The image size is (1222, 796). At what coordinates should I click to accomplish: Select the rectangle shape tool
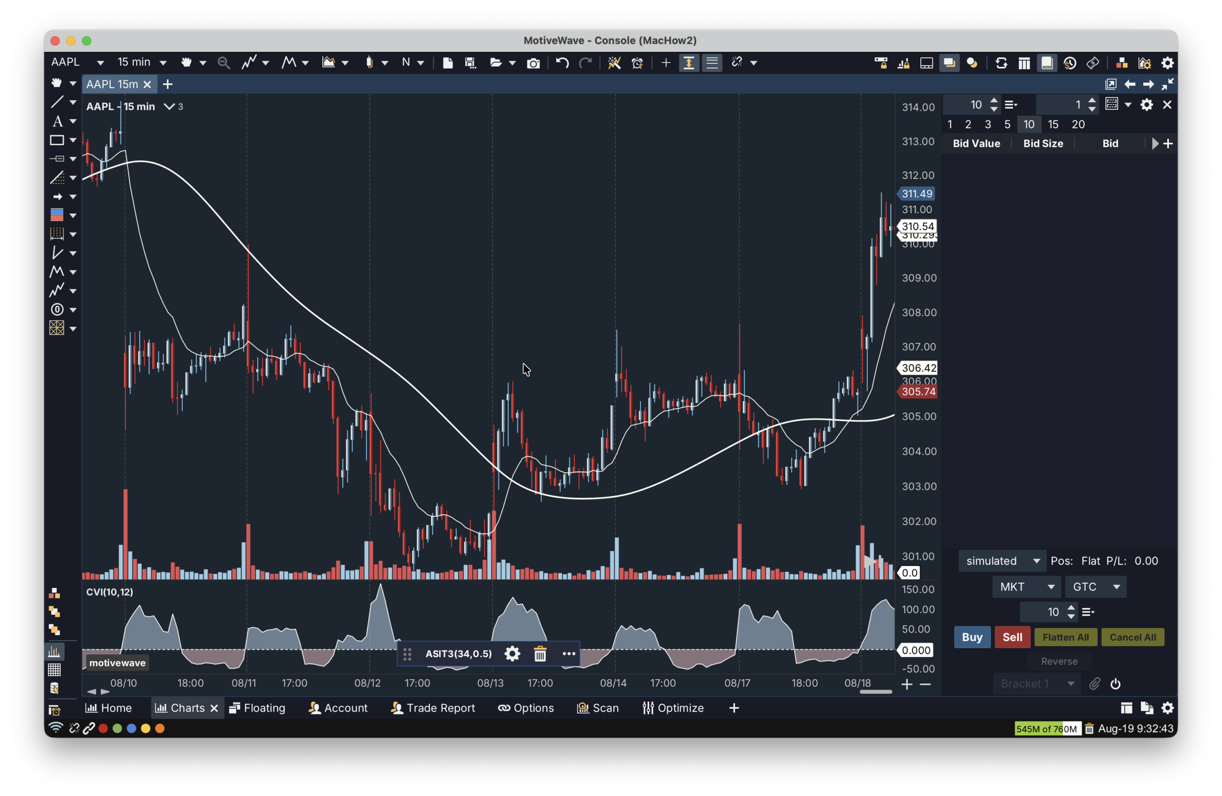pos(57,140)
